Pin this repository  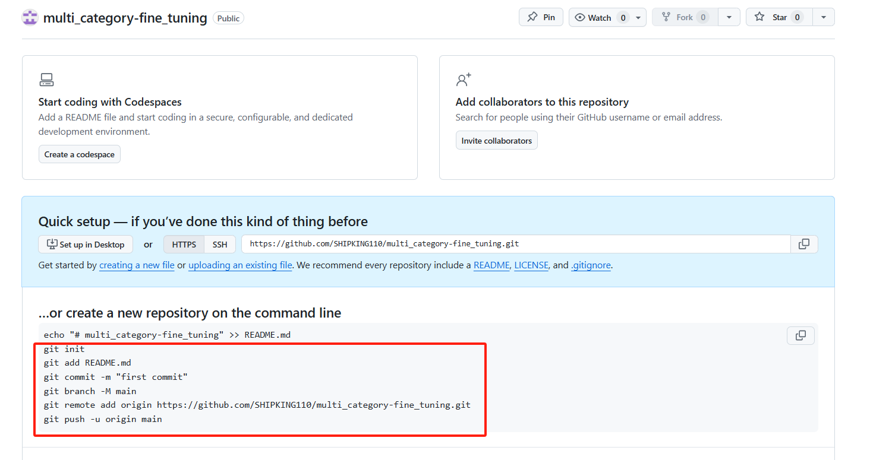point(541,17)
